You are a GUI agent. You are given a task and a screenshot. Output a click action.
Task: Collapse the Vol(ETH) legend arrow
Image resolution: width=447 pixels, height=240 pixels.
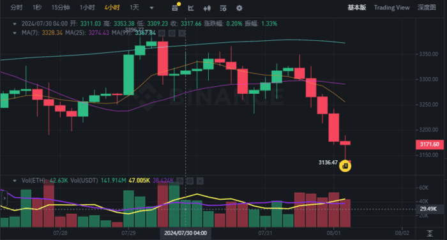(x=15, y=181)
